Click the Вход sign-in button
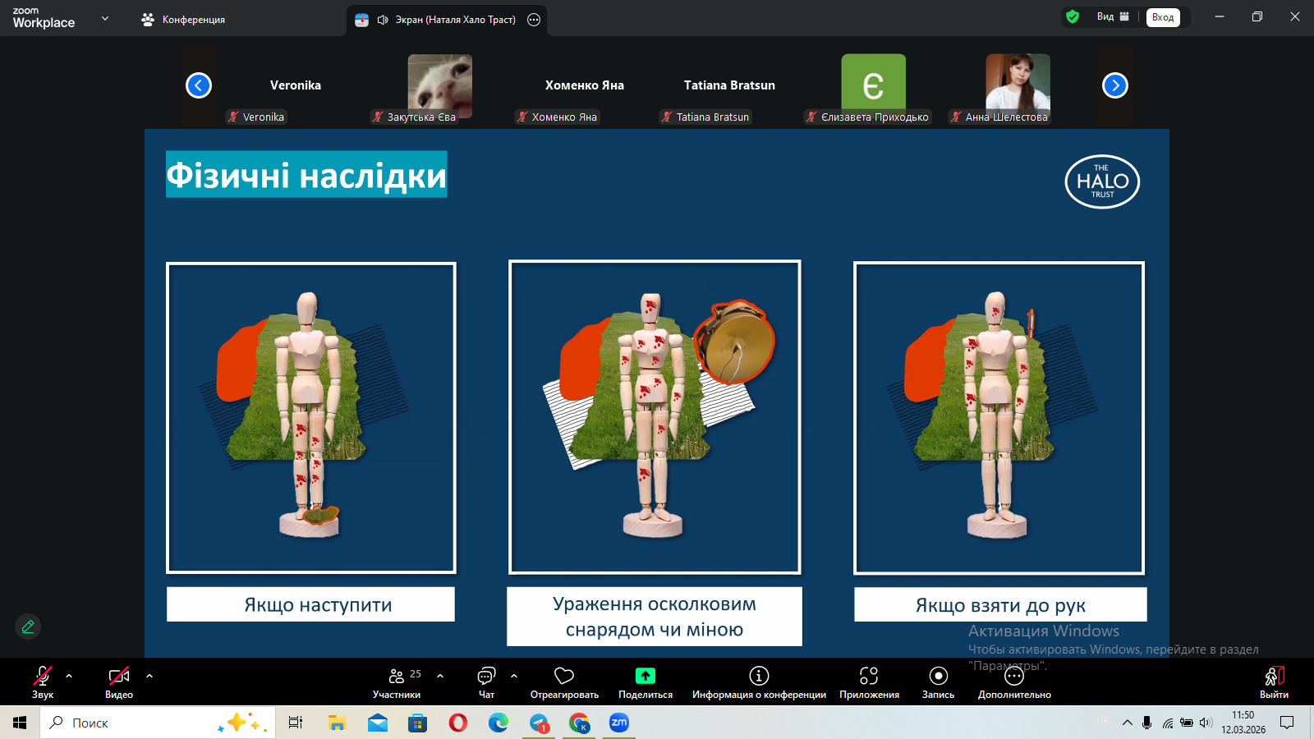This screenshot has height=739, width=1314. [1163, 17]
